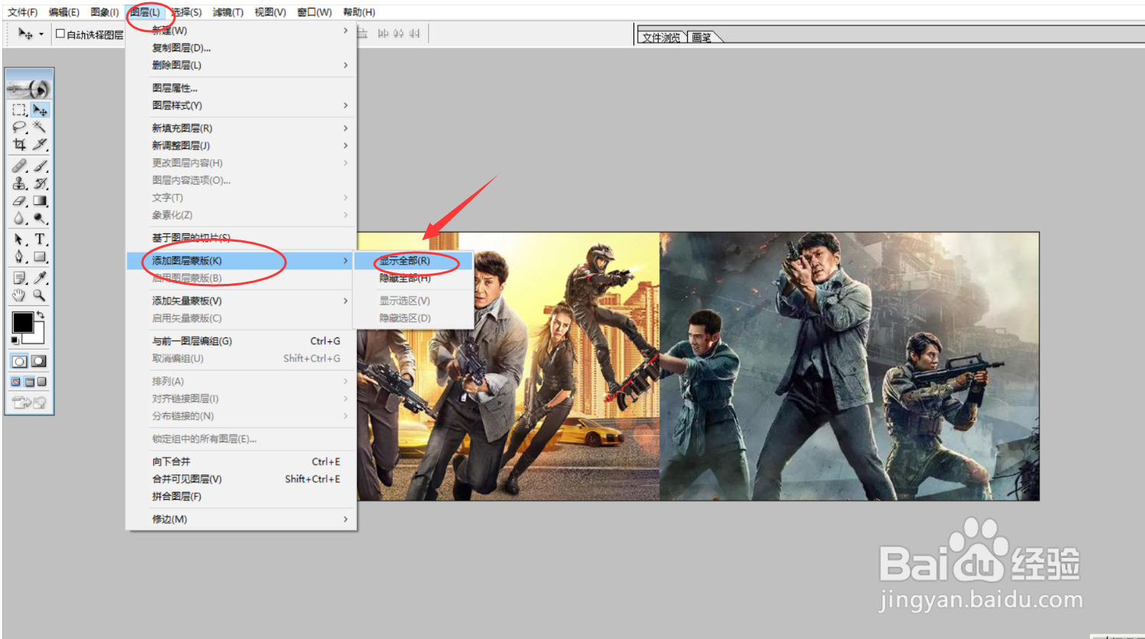The height and width of the screenshot is (639, 1145).
Task: Open the 添加图层蒙板(K) submenu
Action: pos(241,261)
